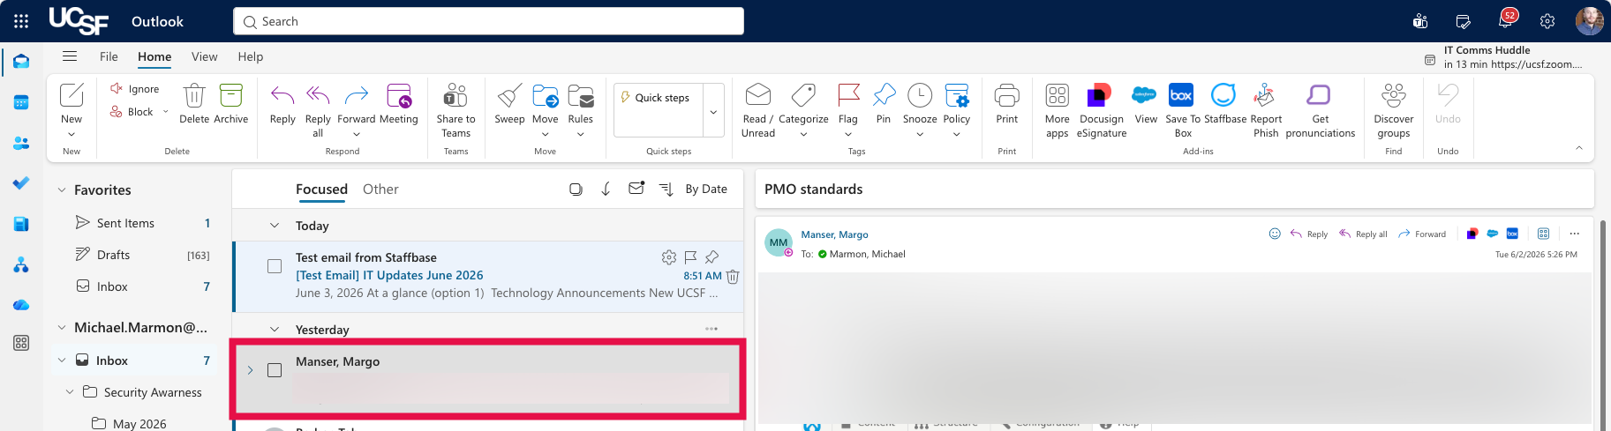This screenshot has height=431, width=1611.
Task: Pin the selected message
Action: click(x=884, y=103)
